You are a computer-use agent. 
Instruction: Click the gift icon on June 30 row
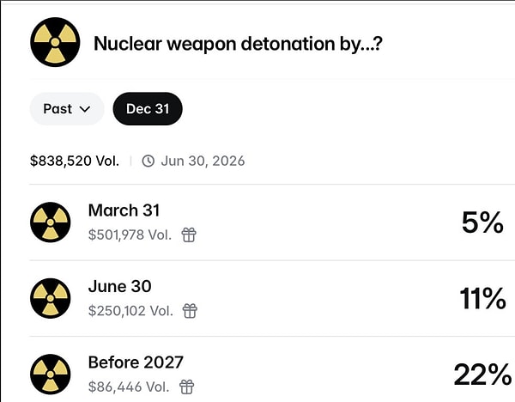click(189, 310)
